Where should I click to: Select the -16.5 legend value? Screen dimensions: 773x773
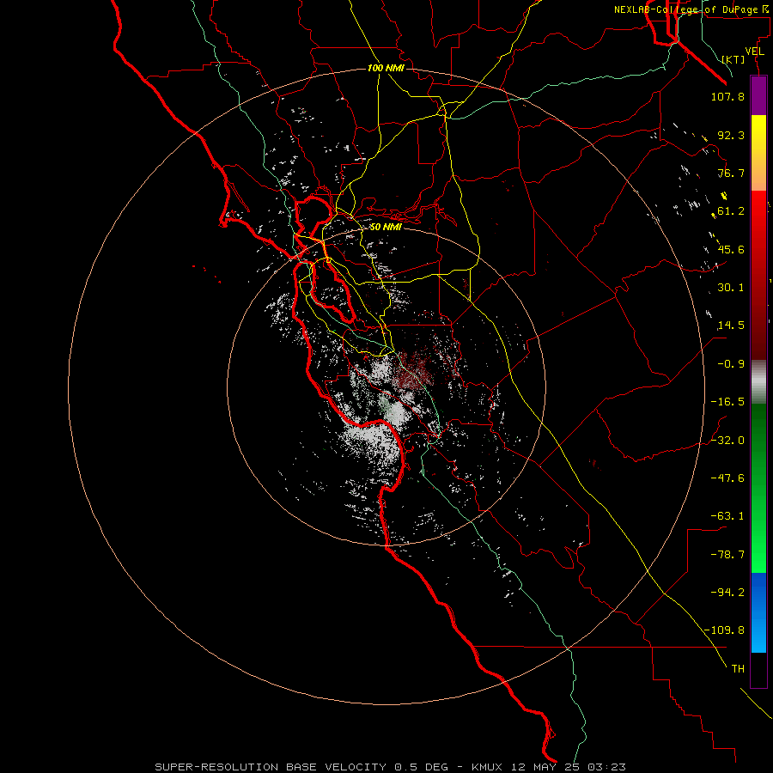[727, 402]
